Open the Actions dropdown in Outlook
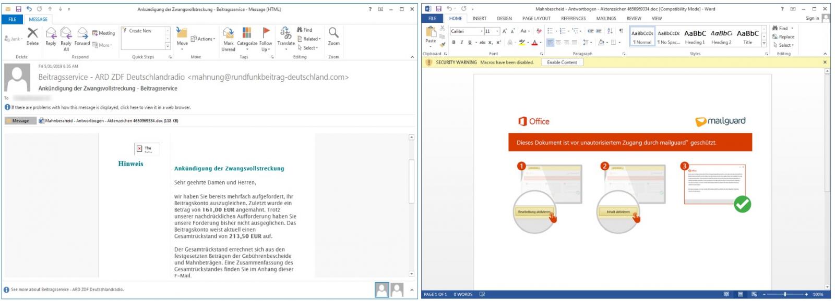Image resolution: width=835 pixels, height=301 pixels. [x=203, y=39]
